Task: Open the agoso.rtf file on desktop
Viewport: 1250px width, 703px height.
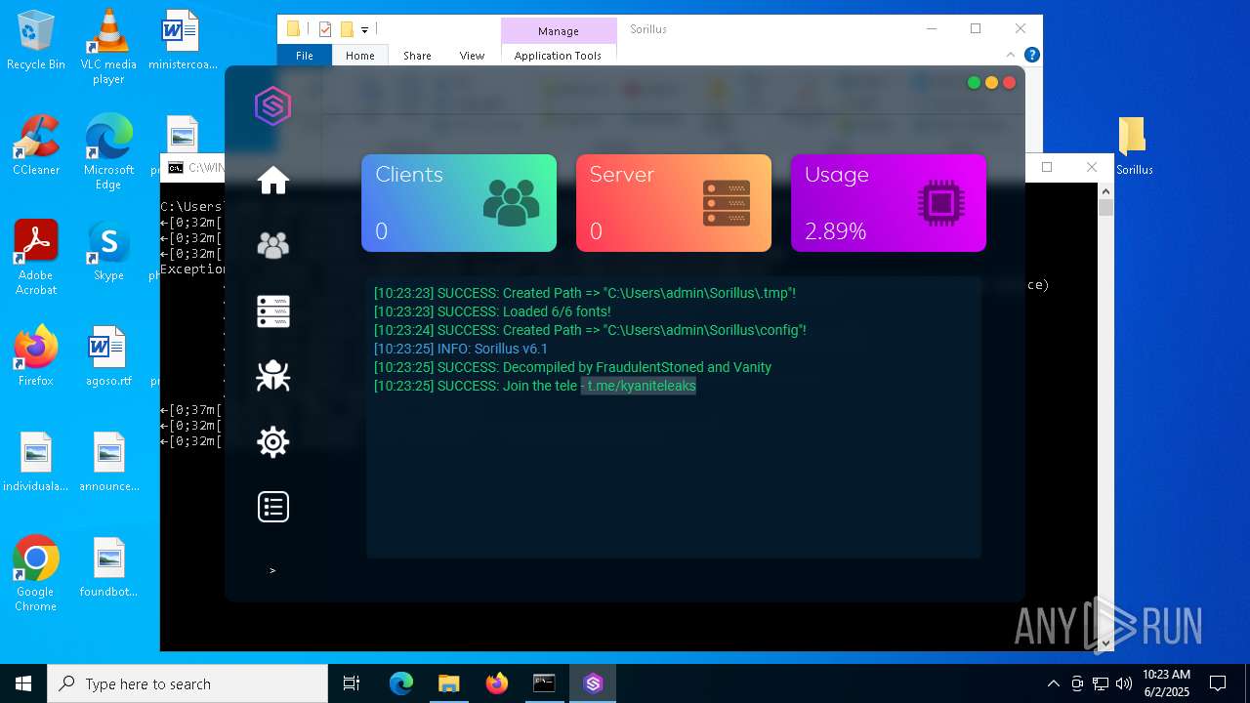Action: pos(108,356)
